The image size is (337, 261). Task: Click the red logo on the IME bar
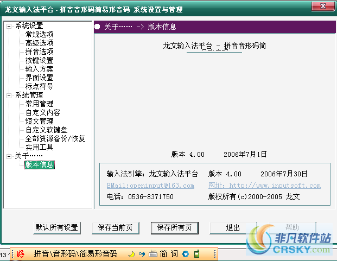click(x=21, y=254)
